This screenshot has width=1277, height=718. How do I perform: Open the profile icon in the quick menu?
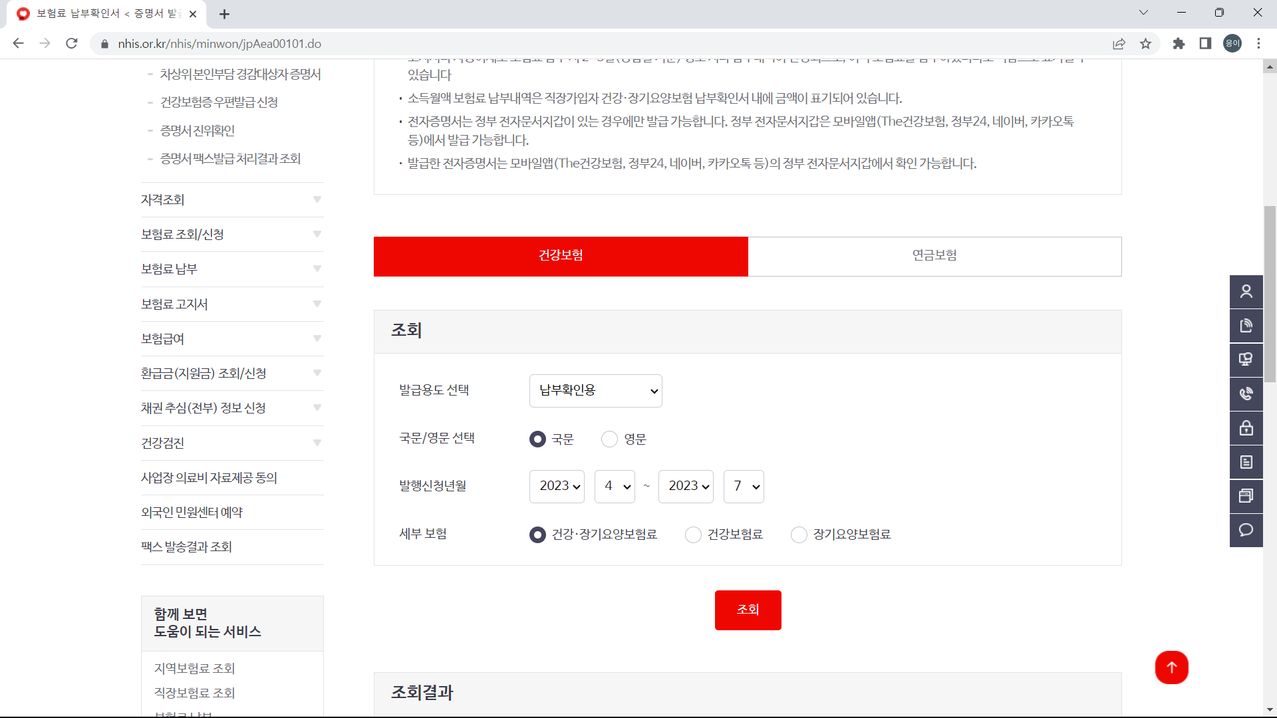coord(1246,291)
